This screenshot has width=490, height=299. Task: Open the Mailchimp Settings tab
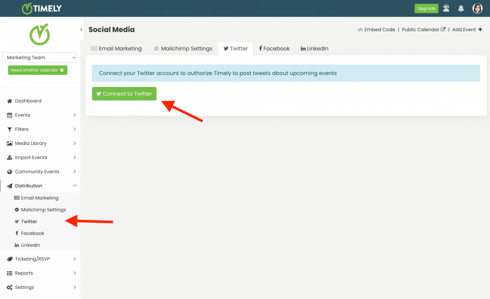183,48
